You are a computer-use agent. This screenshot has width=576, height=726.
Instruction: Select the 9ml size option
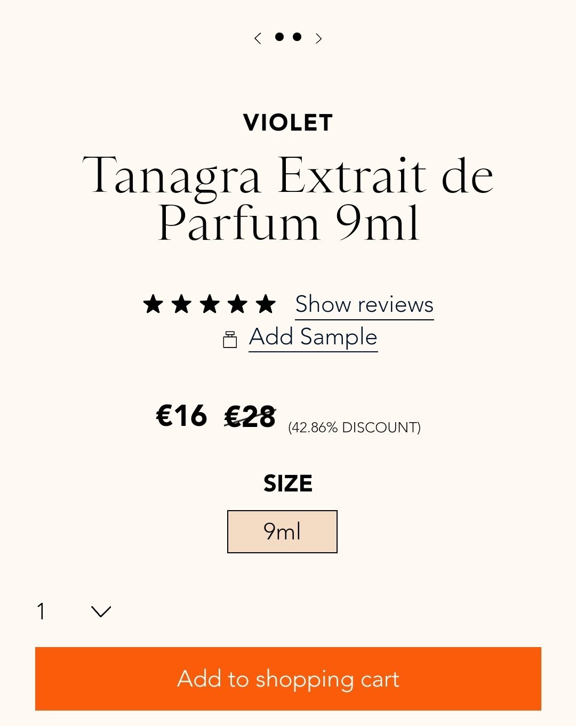pyautogui.click(x=282, y=531)
